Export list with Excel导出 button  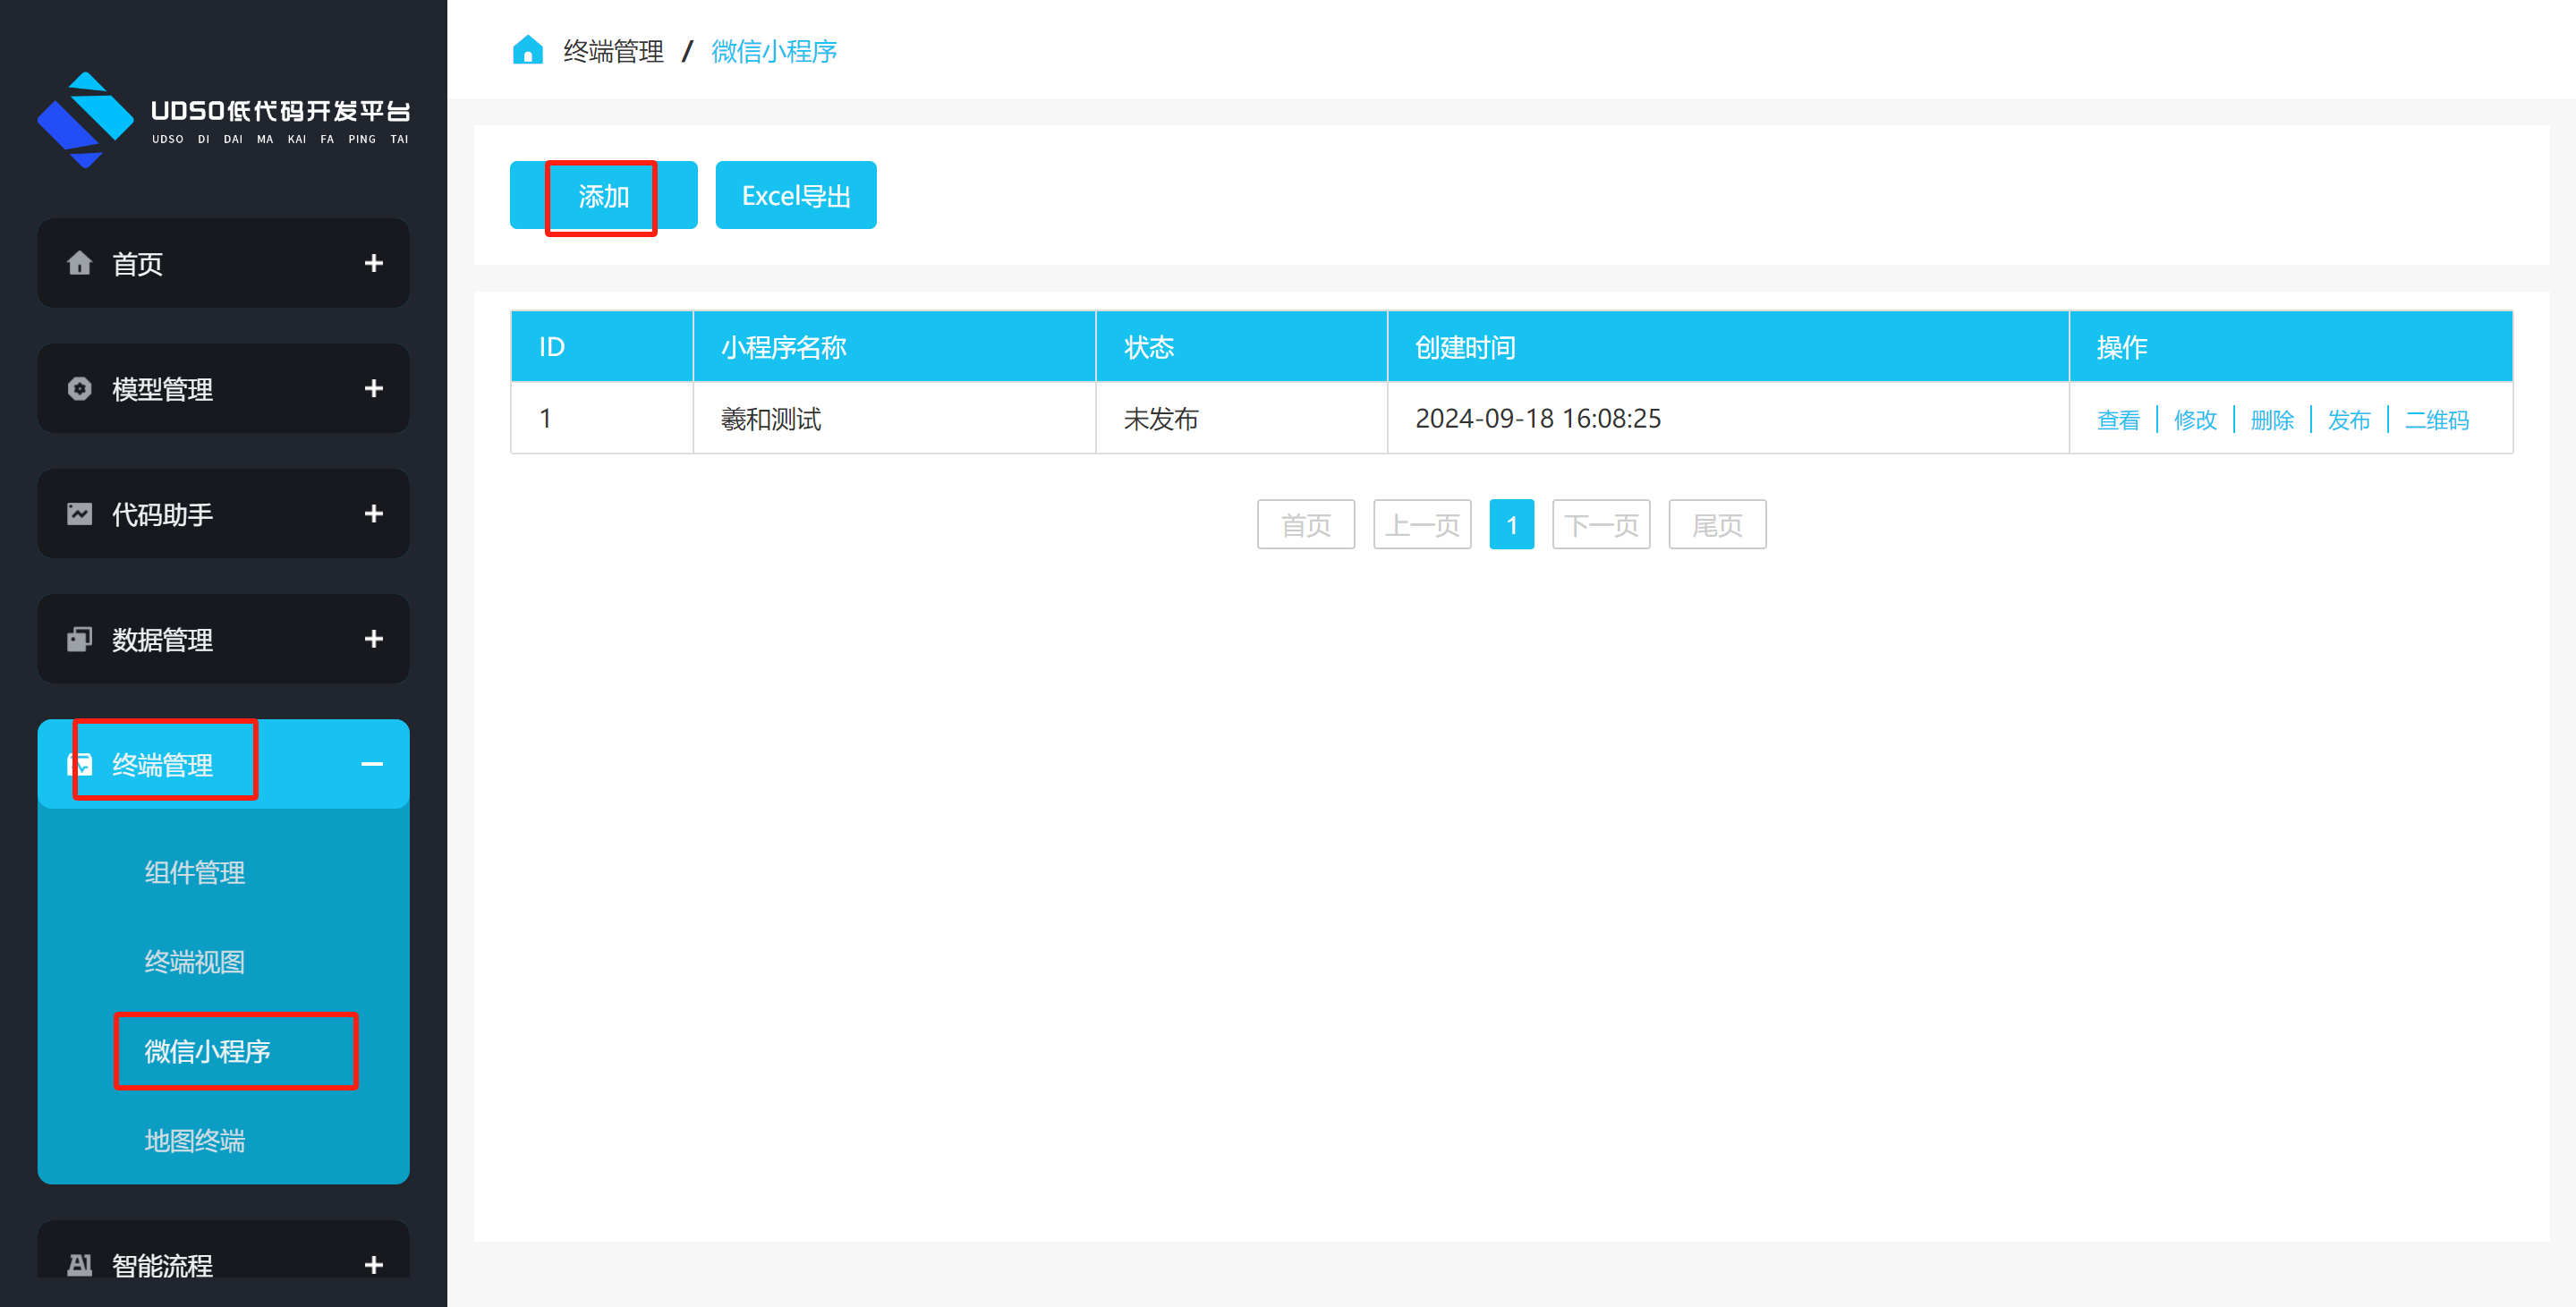coord(795,196)
